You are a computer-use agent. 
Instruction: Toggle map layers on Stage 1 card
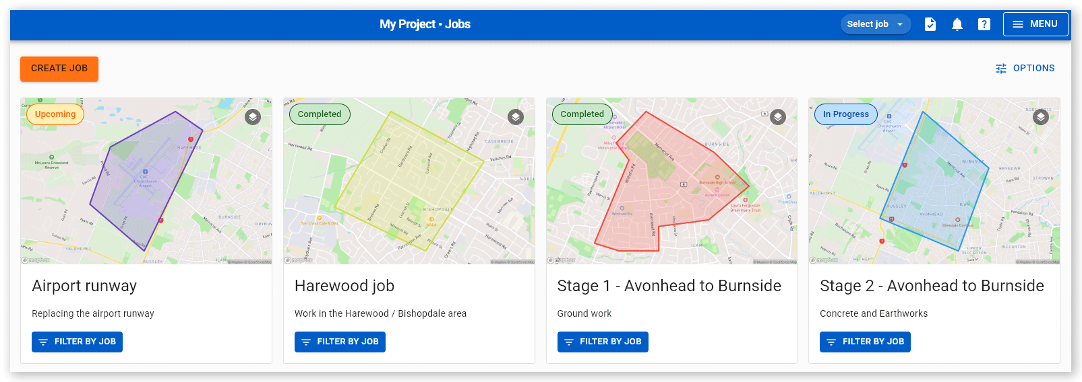pos(778,117)
